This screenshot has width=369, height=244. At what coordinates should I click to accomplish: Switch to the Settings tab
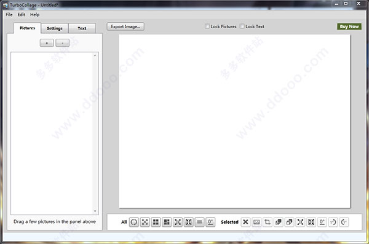point(55,28)
